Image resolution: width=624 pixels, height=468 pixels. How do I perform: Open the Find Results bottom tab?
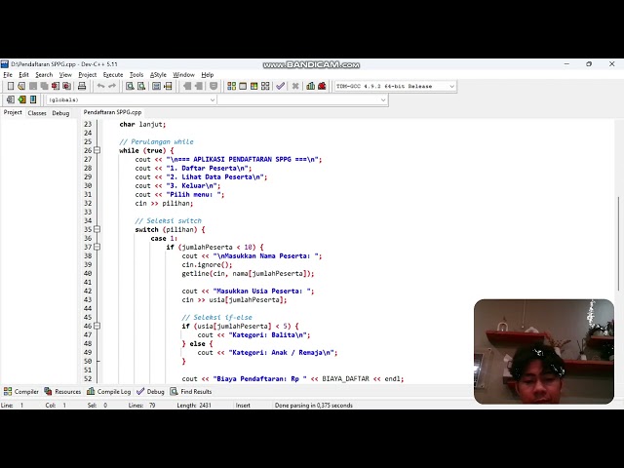pyautogui.click(x=191, y=392)
